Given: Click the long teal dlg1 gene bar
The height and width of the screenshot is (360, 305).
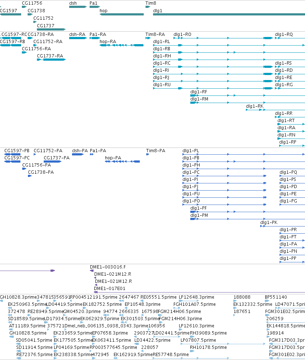Looking at the screenshot, I should pos(229,14).
